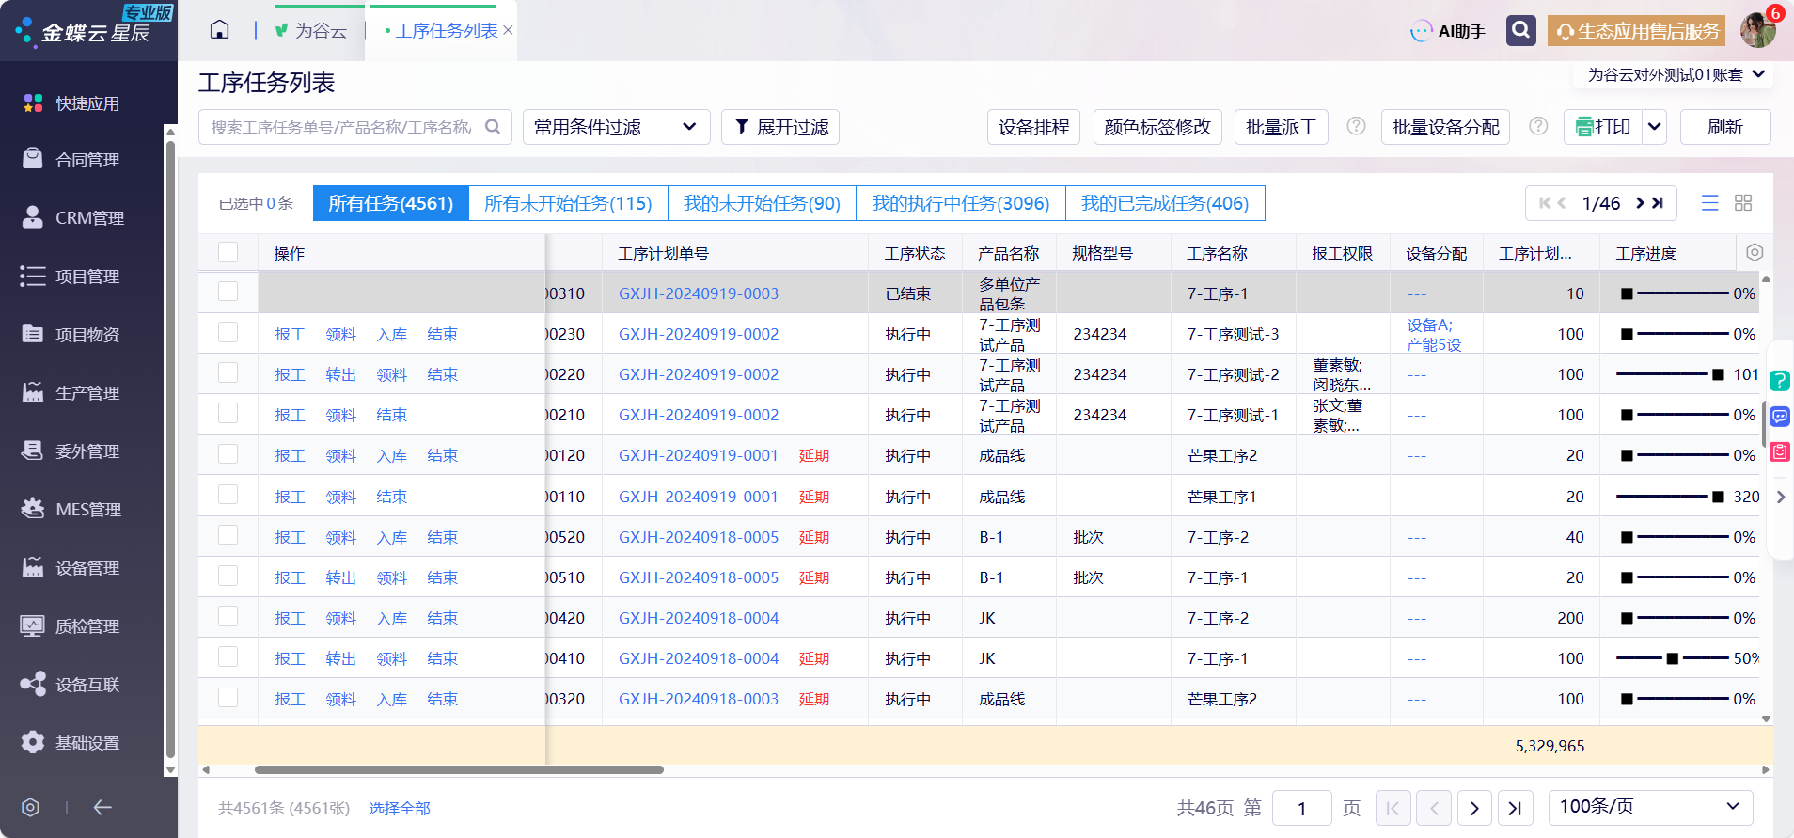Image resolution: width=1794 pixels, height=838 pixels.
Task: Click progress slider in 7-工序测试-3 row
Action: (x=1674, y=334)
